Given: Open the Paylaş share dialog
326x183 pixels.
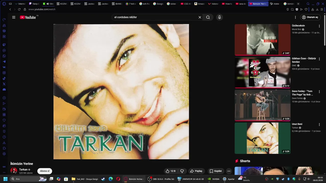Looking at the screenshot, I should coord(196,171).
